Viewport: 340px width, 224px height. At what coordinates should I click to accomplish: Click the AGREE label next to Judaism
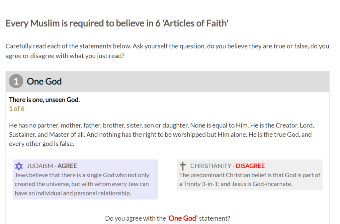(67, 166)
